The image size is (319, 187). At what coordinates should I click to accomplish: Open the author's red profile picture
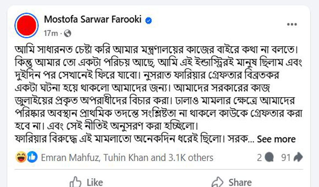[27, 26]
